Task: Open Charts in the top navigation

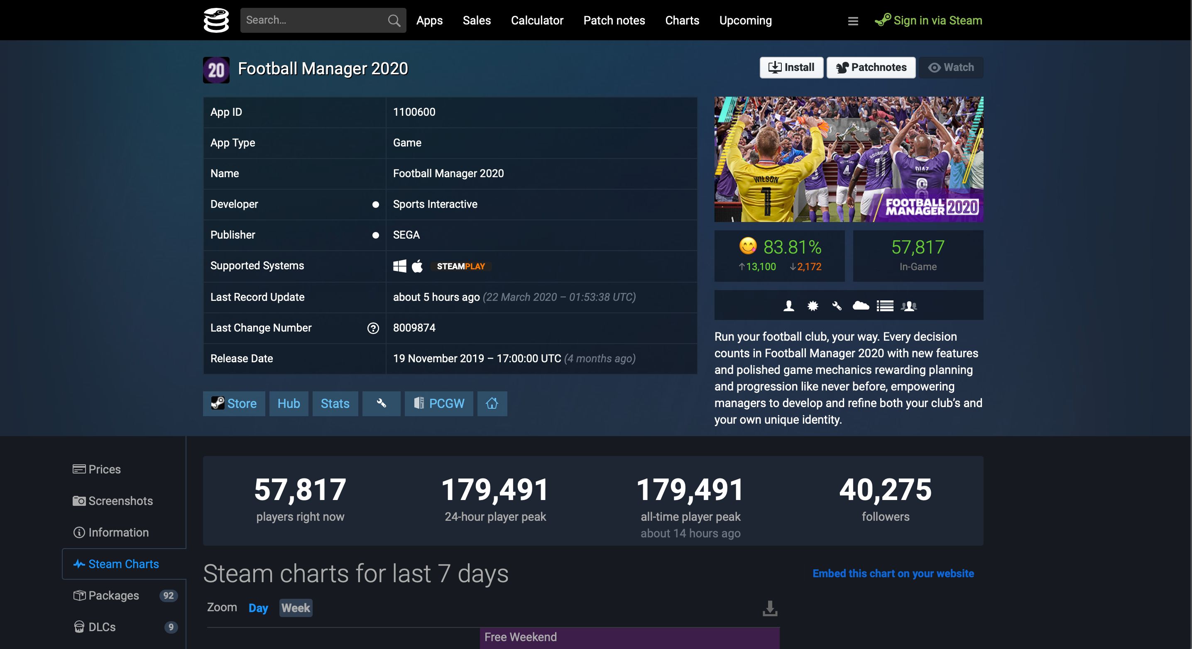Action: pos(682,20)
